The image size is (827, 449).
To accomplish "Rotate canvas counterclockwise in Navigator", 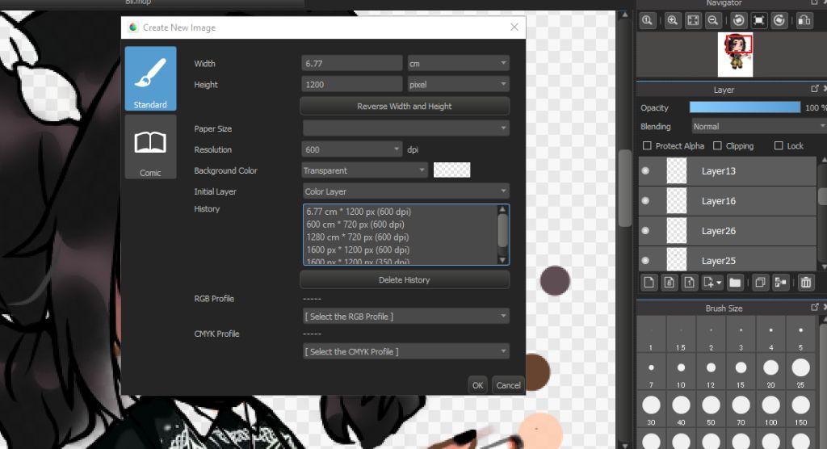I will tap(739, 20).
